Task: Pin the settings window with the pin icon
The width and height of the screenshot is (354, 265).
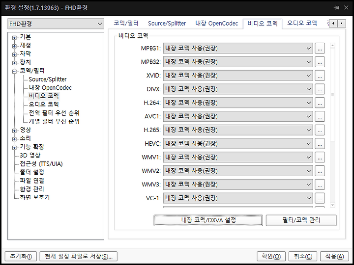Action: pyautogui.click(x=336, y=8)
